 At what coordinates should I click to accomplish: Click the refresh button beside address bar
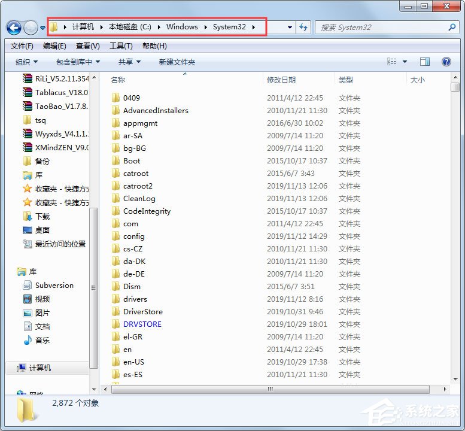[x=303, y=28]
